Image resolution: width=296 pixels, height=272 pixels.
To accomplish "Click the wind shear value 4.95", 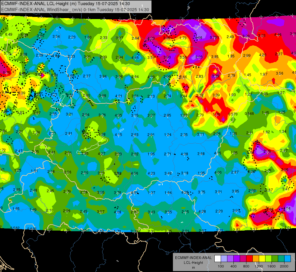I will 118,115.
